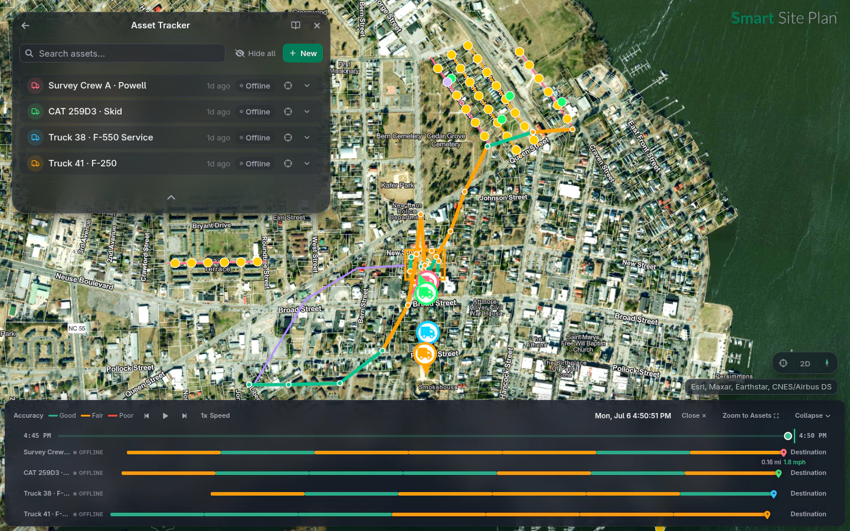Toggle Hide all assets visibility
Image resolution: width=850 pixels, height=531 pixels.
(256, 53)
